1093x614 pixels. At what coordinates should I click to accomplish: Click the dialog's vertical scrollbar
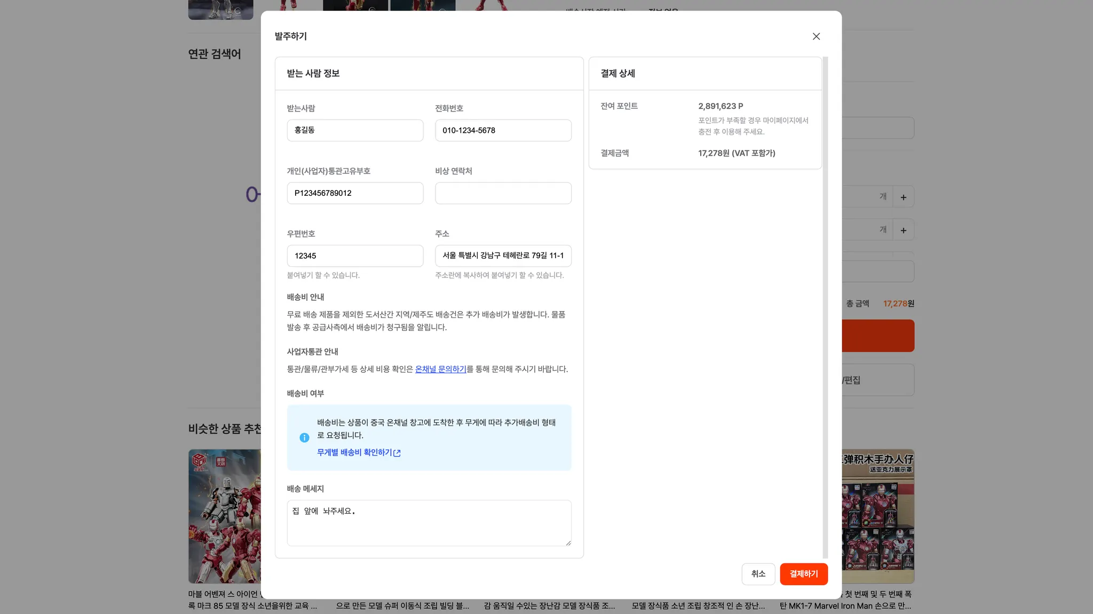tap(825, 307)
